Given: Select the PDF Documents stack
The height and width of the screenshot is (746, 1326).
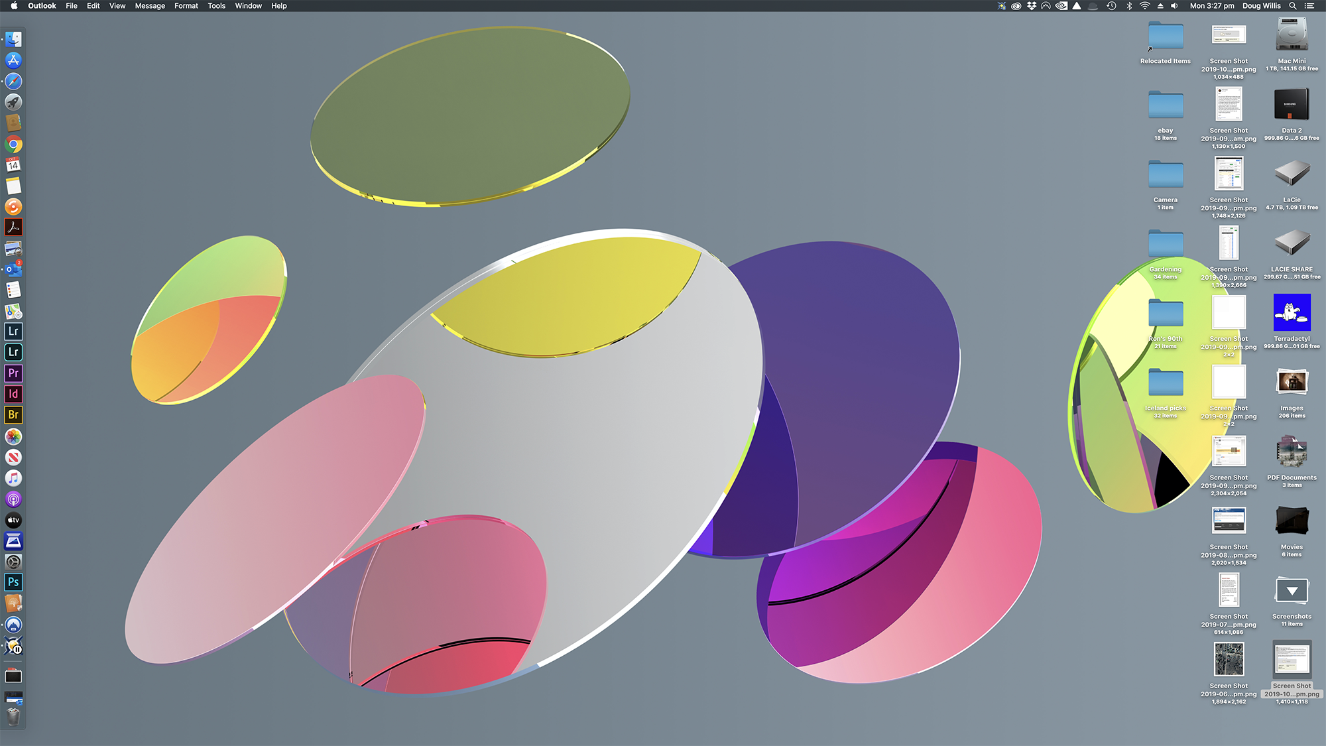Looking at the screenshot, I should pos(1292,452).
